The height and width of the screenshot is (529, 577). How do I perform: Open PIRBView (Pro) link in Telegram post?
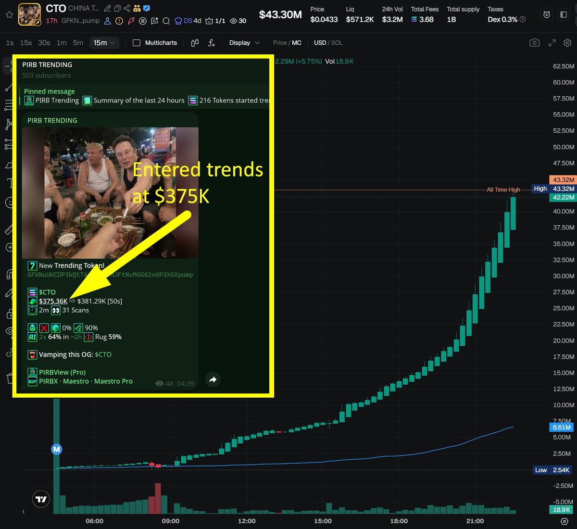(62, 372)
